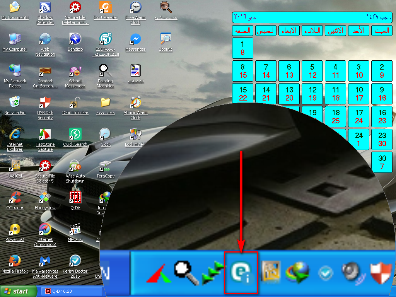This screenshot has height=297, width=396.
Task: Click the ESET tray icon in magnified view
Action: pos(241,272)
